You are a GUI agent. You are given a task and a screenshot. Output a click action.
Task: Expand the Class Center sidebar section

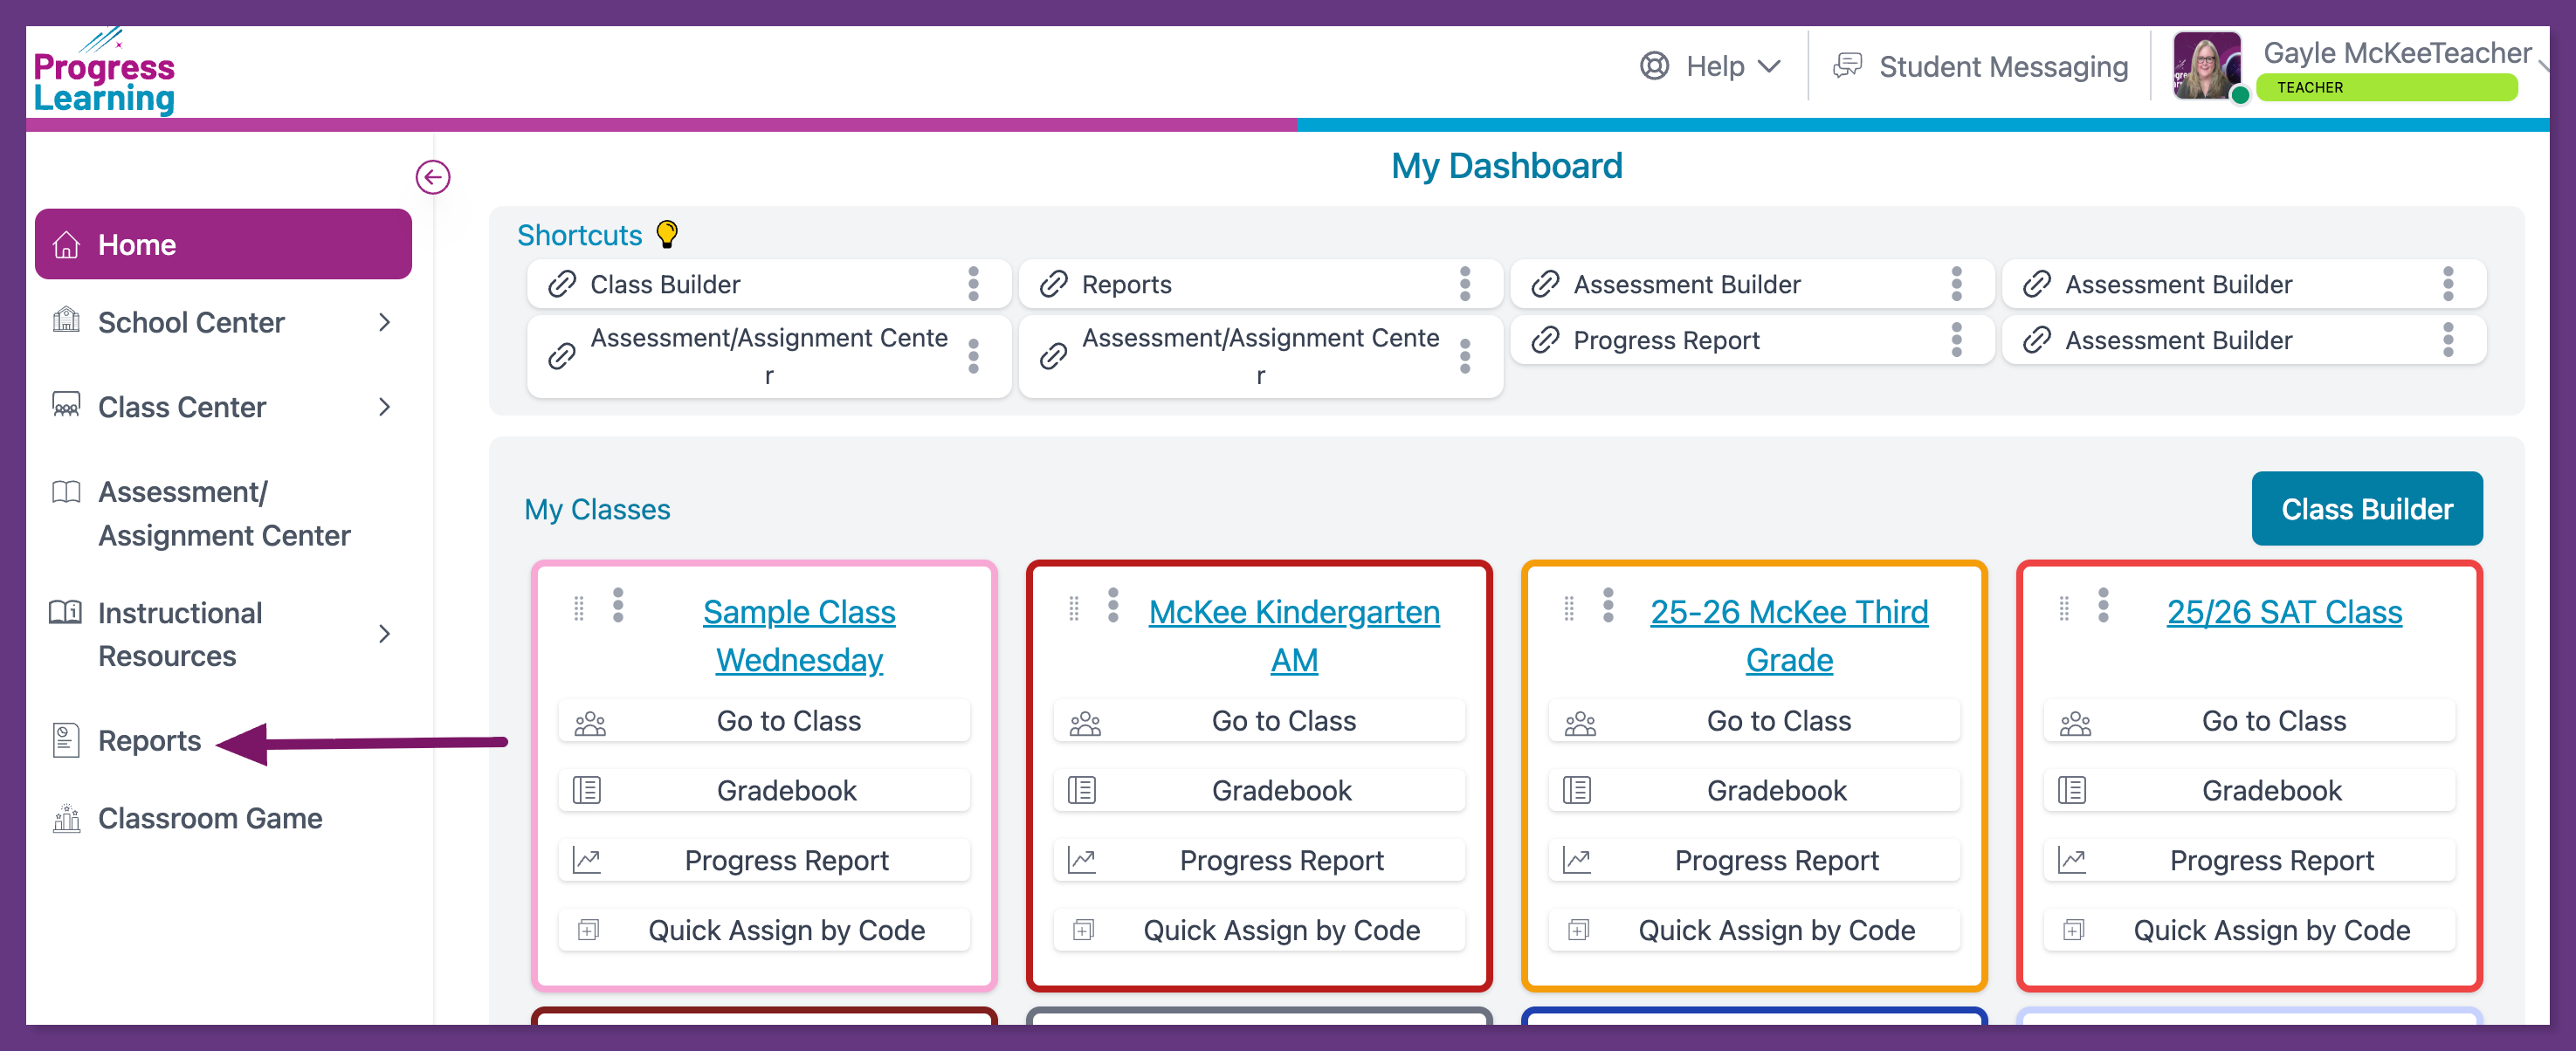[x=384, y=407]
